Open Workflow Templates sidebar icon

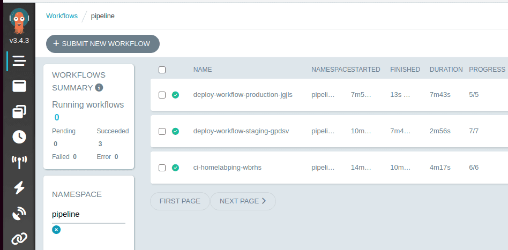19,86
